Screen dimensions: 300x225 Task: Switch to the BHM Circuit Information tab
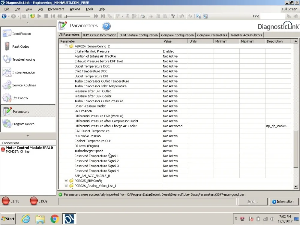pos(99,35)
